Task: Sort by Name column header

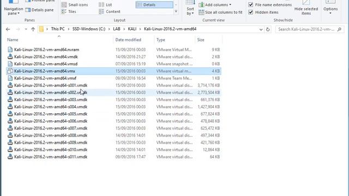Action: (13, 40)
